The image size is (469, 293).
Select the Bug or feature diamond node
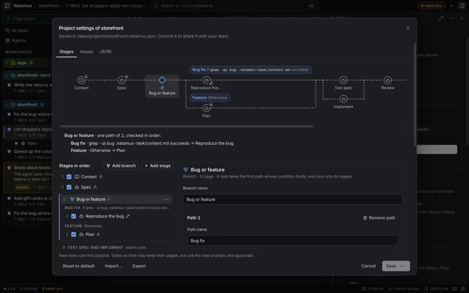click(x=162, y=80)
